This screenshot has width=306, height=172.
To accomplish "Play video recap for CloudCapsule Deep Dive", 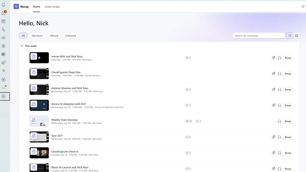I will pyautogui.click(x=274, y=74).
